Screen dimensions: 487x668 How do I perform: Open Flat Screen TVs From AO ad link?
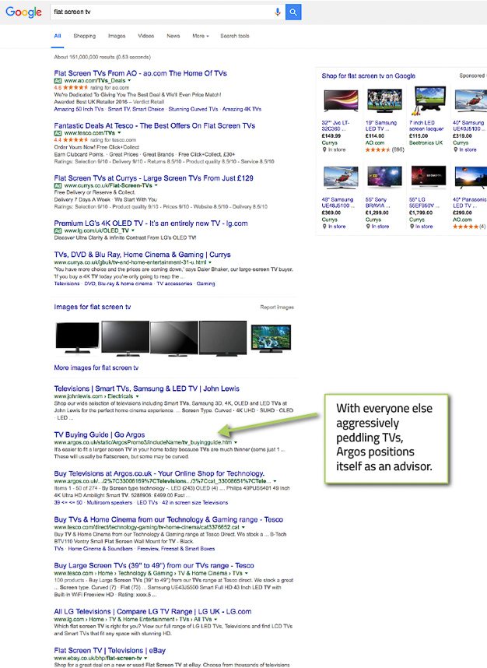tap(141, 73)
